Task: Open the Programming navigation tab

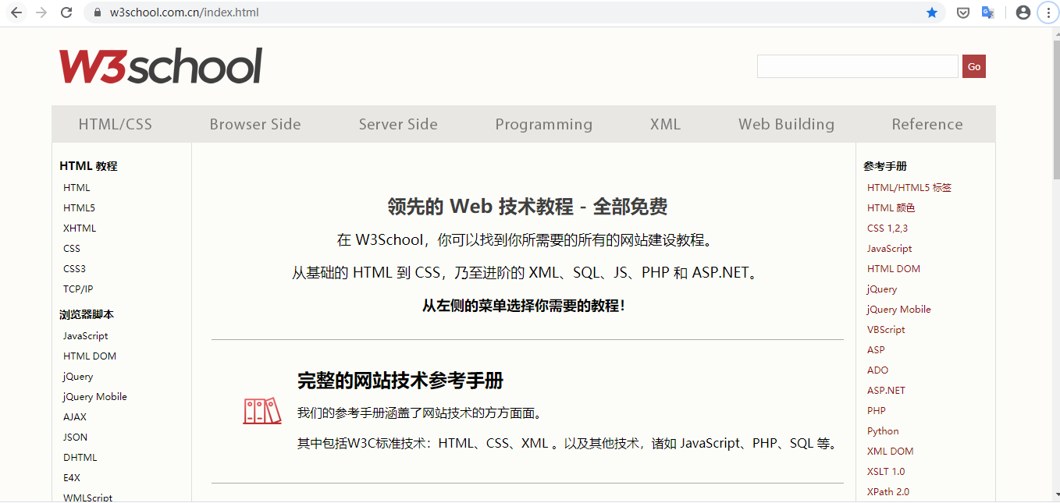Action: point(544,124)
